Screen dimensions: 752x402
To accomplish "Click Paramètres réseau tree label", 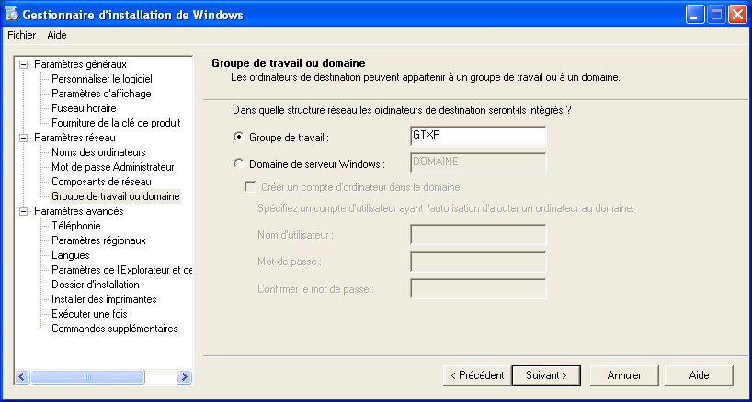I will (x=74, y=139).
